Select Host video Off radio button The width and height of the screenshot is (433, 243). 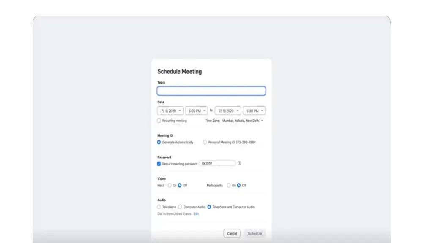point(180,185)
